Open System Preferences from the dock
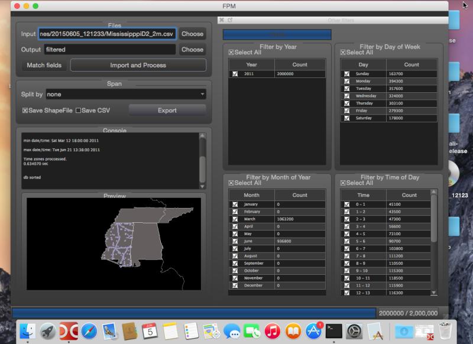The height and width of the screenshot is (344, 473). (x=354, y=331)
